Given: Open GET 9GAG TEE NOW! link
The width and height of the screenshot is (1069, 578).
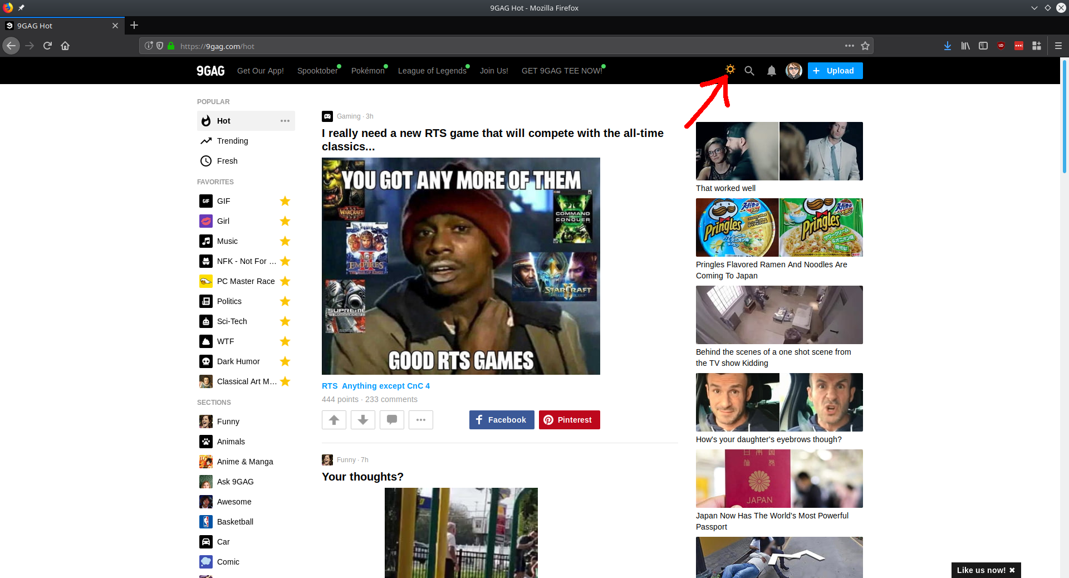Looking at the screenshot, I should tap(562, 71).
